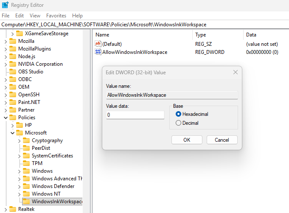Expand the Windows Advanced Threat node

pyautogui.click(x=19, y=179)
